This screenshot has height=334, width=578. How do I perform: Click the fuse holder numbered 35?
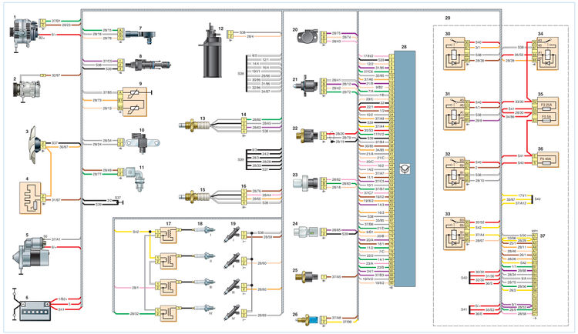548,111
